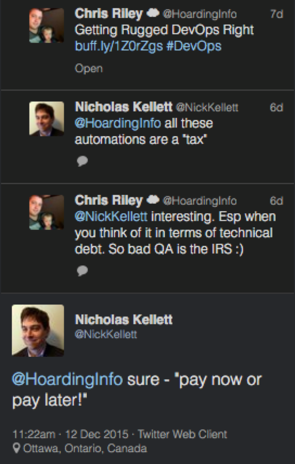
Task: Click the reply bubble under the "tax" tweet
Action: (82, 161)
